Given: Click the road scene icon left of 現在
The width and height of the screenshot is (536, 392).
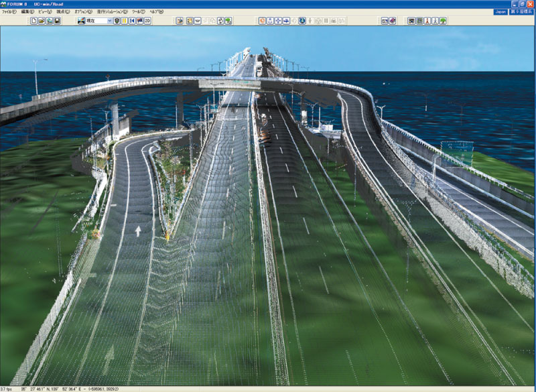Looking at the screenshot, I should tap(81, 21).
